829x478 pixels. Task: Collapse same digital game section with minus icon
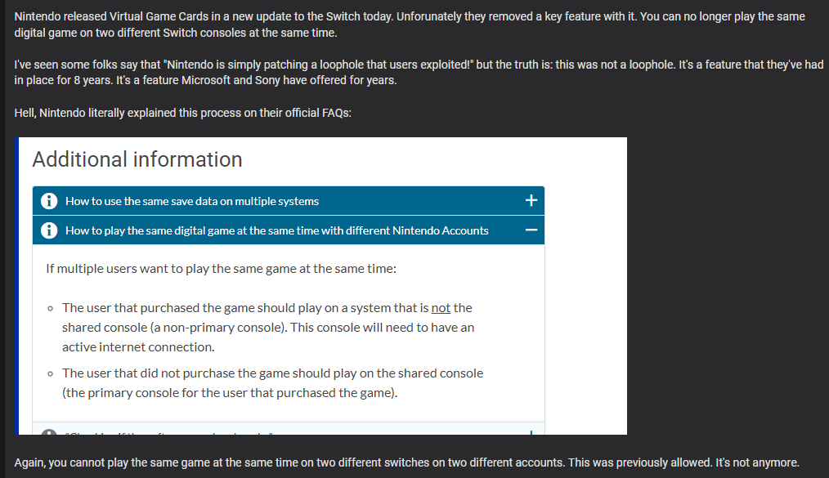[x=531, y=230]
